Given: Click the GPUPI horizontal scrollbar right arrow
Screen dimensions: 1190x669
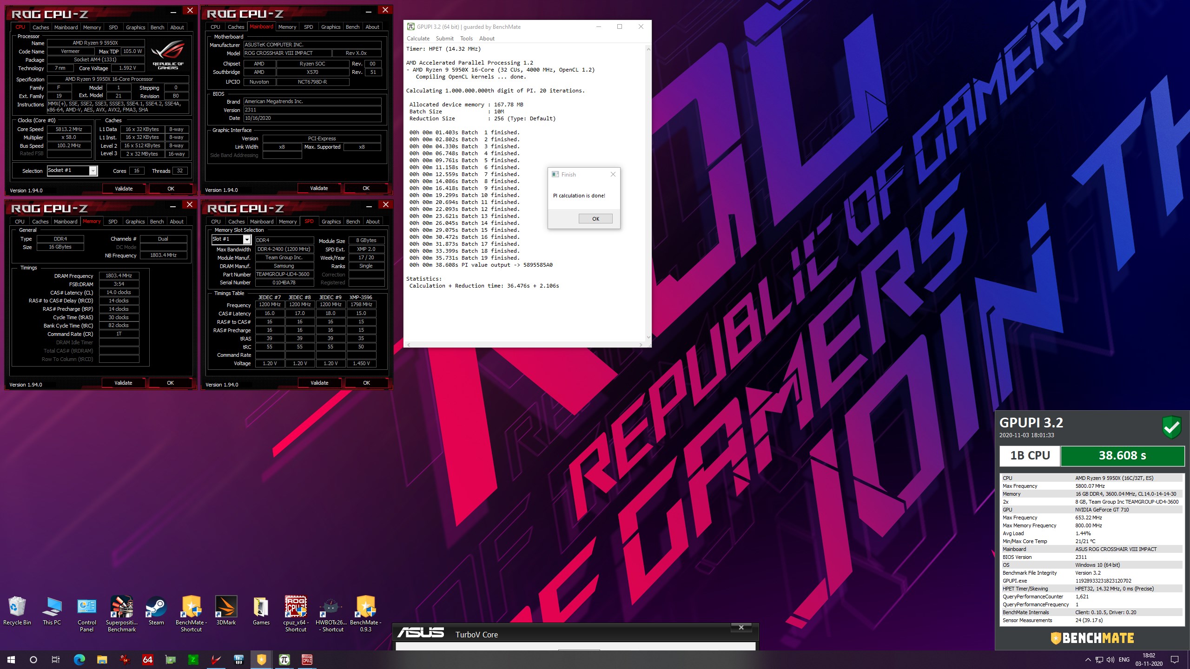Looking at the screenshot, I should coord(641,345).
